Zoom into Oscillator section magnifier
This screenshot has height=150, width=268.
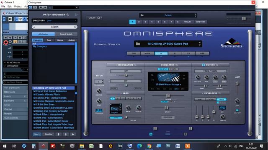(x=177, y=65)
